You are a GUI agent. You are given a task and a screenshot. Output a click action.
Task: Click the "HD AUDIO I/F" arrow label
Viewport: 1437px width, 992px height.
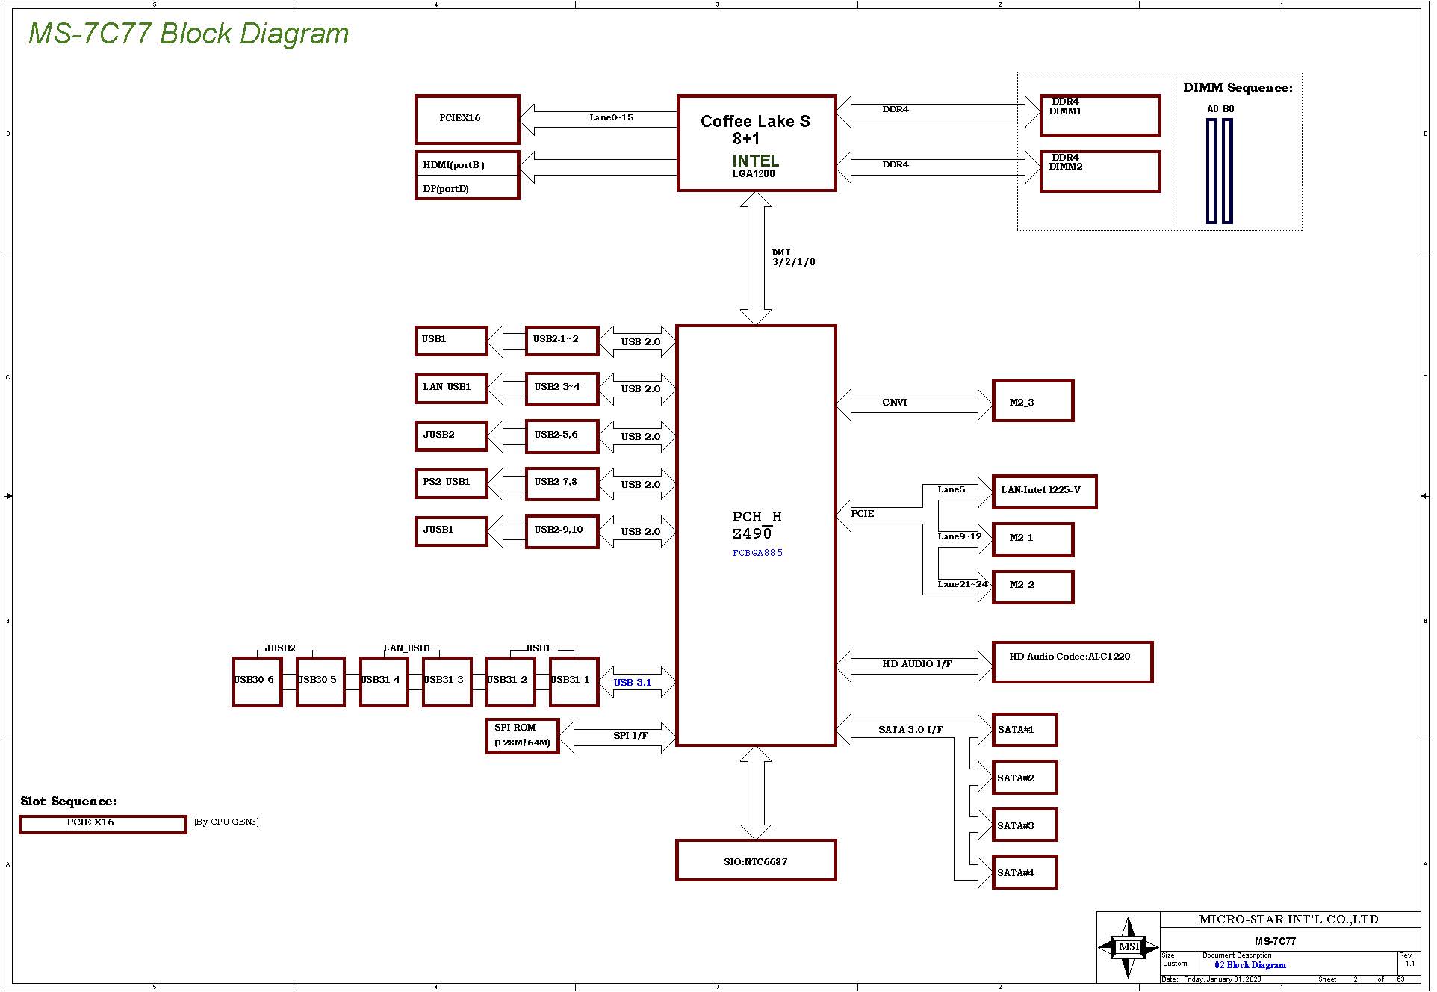[916, 664]
